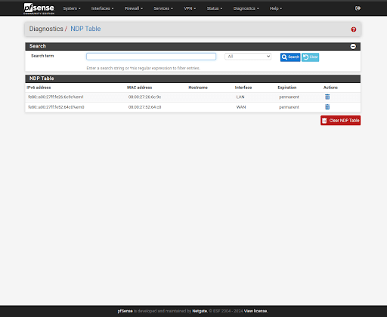Click the IPv6 address column header
Viewport: 387px width, 317px height.
tap(39, 88)
